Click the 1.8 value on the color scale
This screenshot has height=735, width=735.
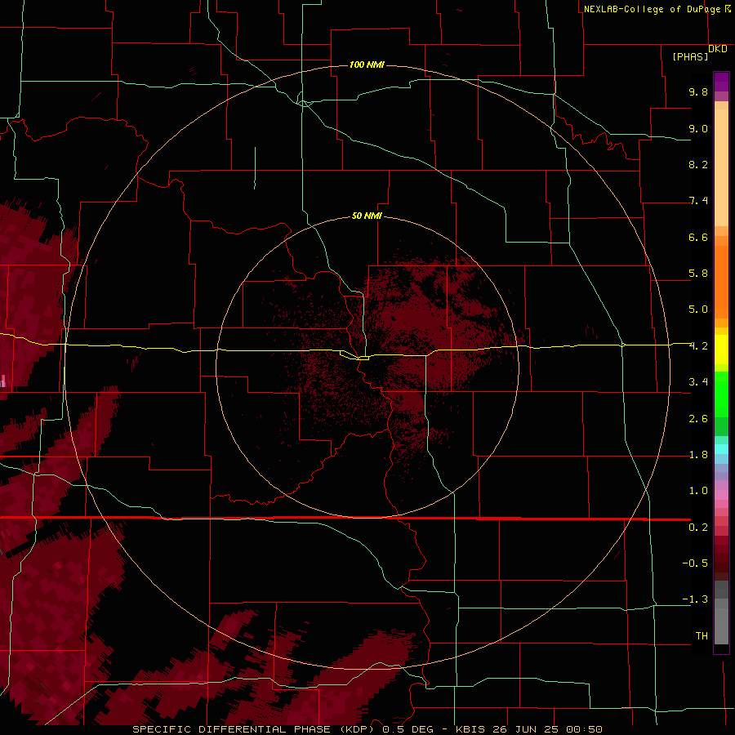(x=698, y=455)
